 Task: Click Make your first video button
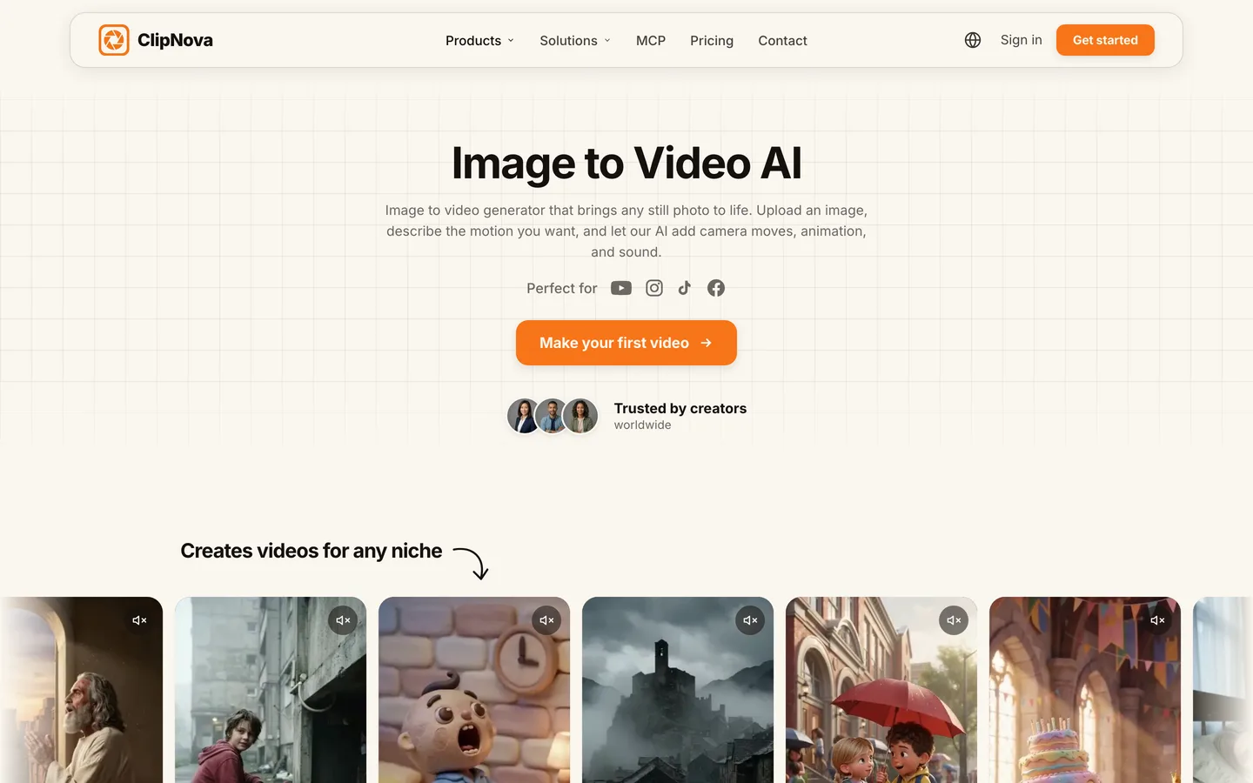click(x=626, y=343)
